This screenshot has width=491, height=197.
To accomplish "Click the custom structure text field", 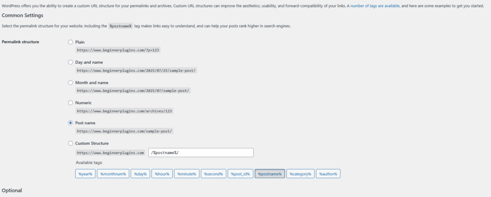I will (x=201, y=153).
